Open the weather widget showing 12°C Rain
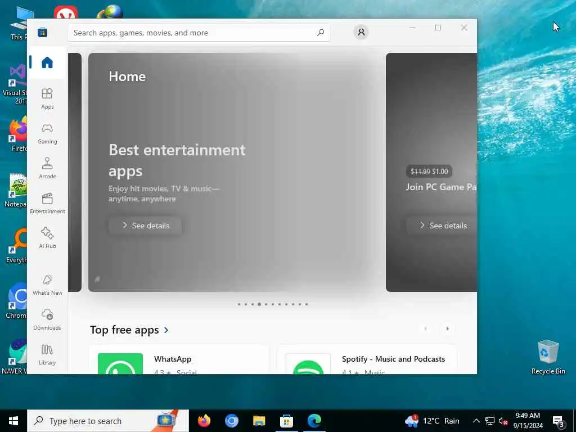The image size is (576, 432). point(432,421)
